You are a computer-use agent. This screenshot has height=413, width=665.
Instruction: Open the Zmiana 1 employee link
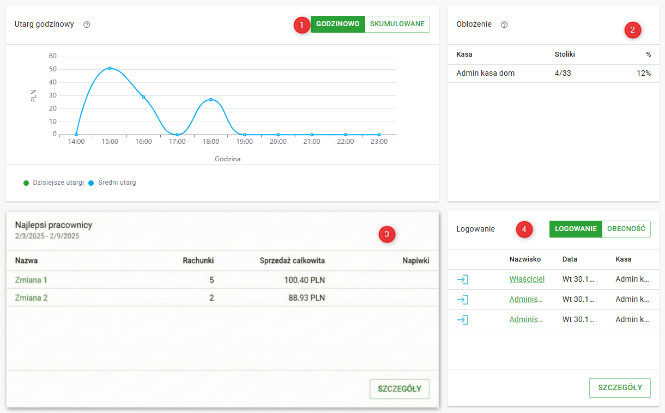[x=31, y=280]
